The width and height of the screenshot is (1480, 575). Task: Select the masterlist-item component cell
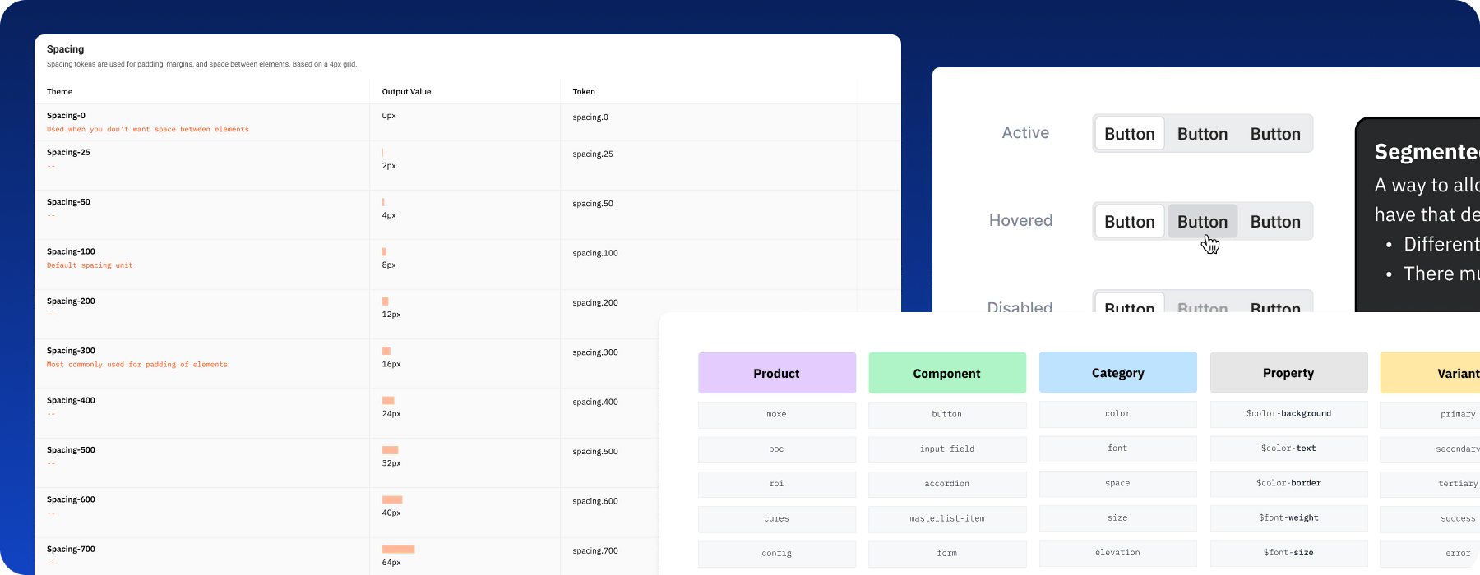click(x=947, y=518)
